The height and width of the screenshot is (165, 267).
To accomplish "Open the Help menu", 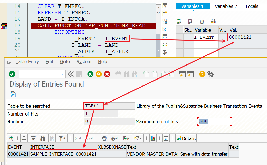I will [103, 62].
